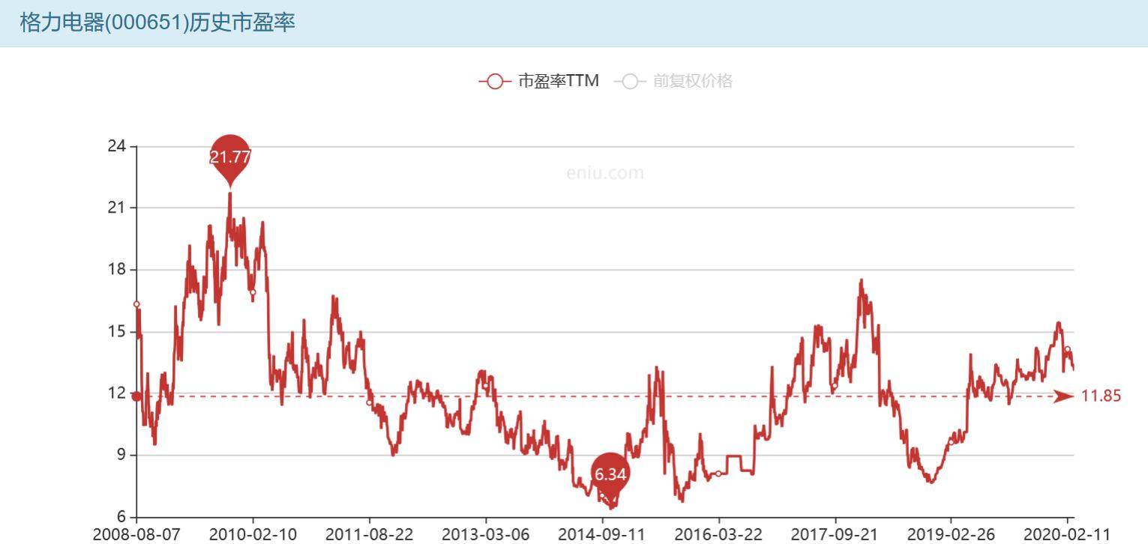Image resolution: width=1148 pixels, height=544 pixels.
Task: Click the 2011-08-22 date axis label
Action: (x=369, y=534)
